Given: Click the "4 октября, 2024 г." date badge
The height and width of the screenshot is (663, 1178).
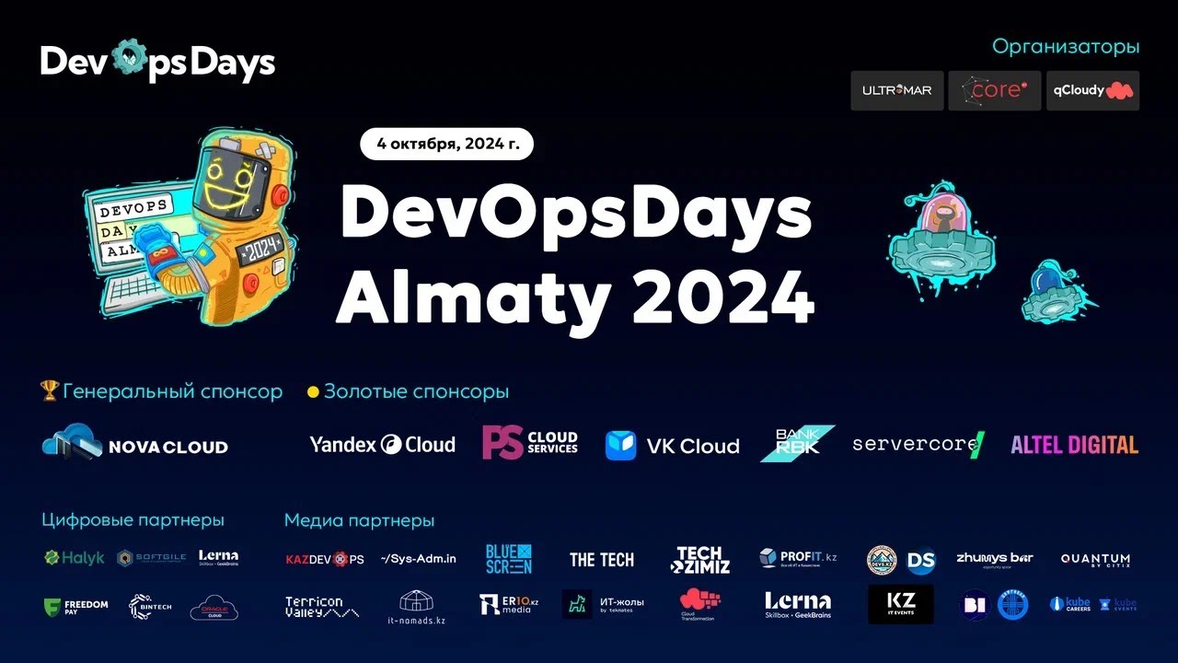Looking at the screenshot, I should pyautogui.click(x=447, y=144).
